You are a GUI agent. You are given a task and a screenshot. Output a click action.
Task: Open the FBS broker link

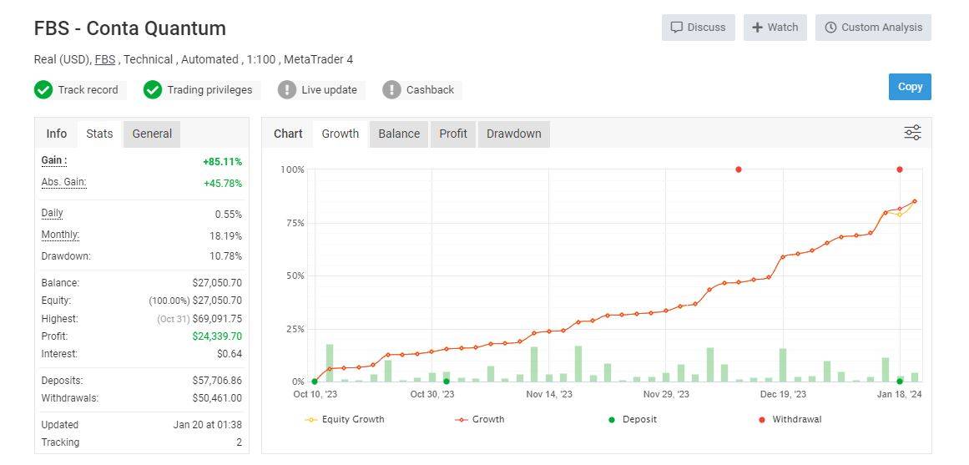point(105,59)
